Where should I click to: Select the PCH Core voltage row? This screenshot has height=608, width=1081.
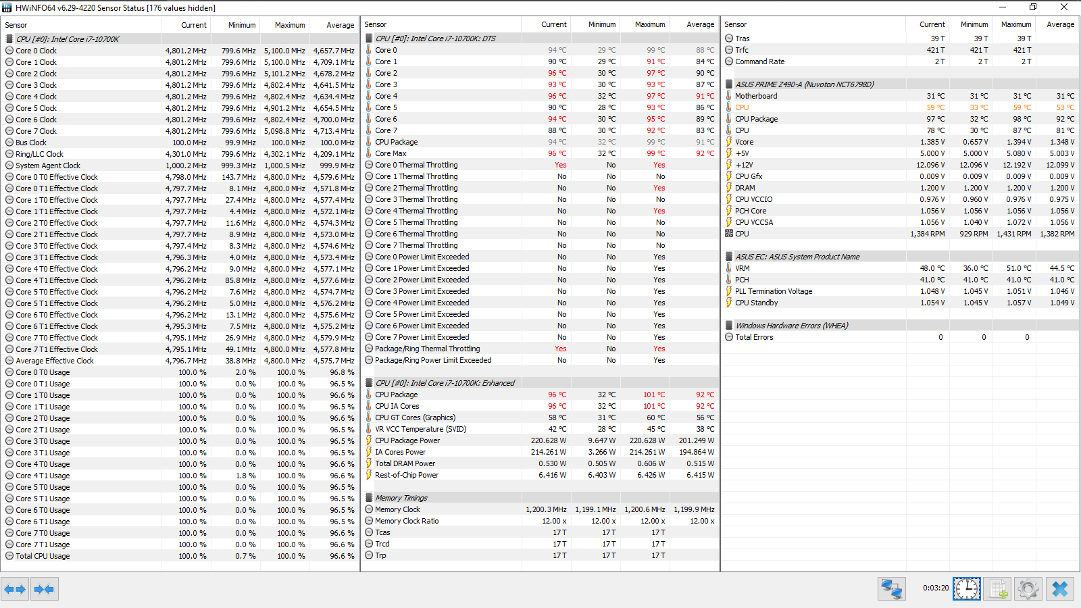coord(901,211)
